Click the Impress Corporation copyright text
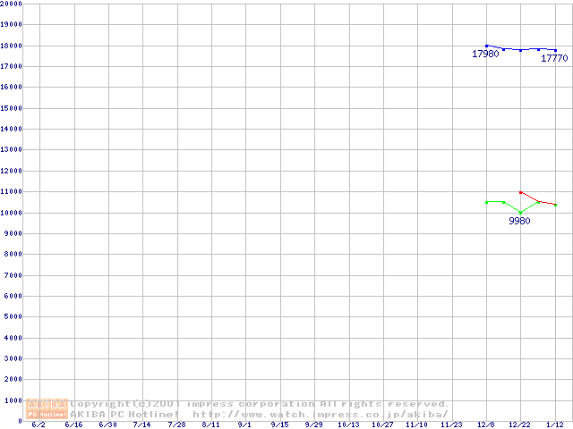573x429 pixels. pyautogui.click(x=260, y=404)
